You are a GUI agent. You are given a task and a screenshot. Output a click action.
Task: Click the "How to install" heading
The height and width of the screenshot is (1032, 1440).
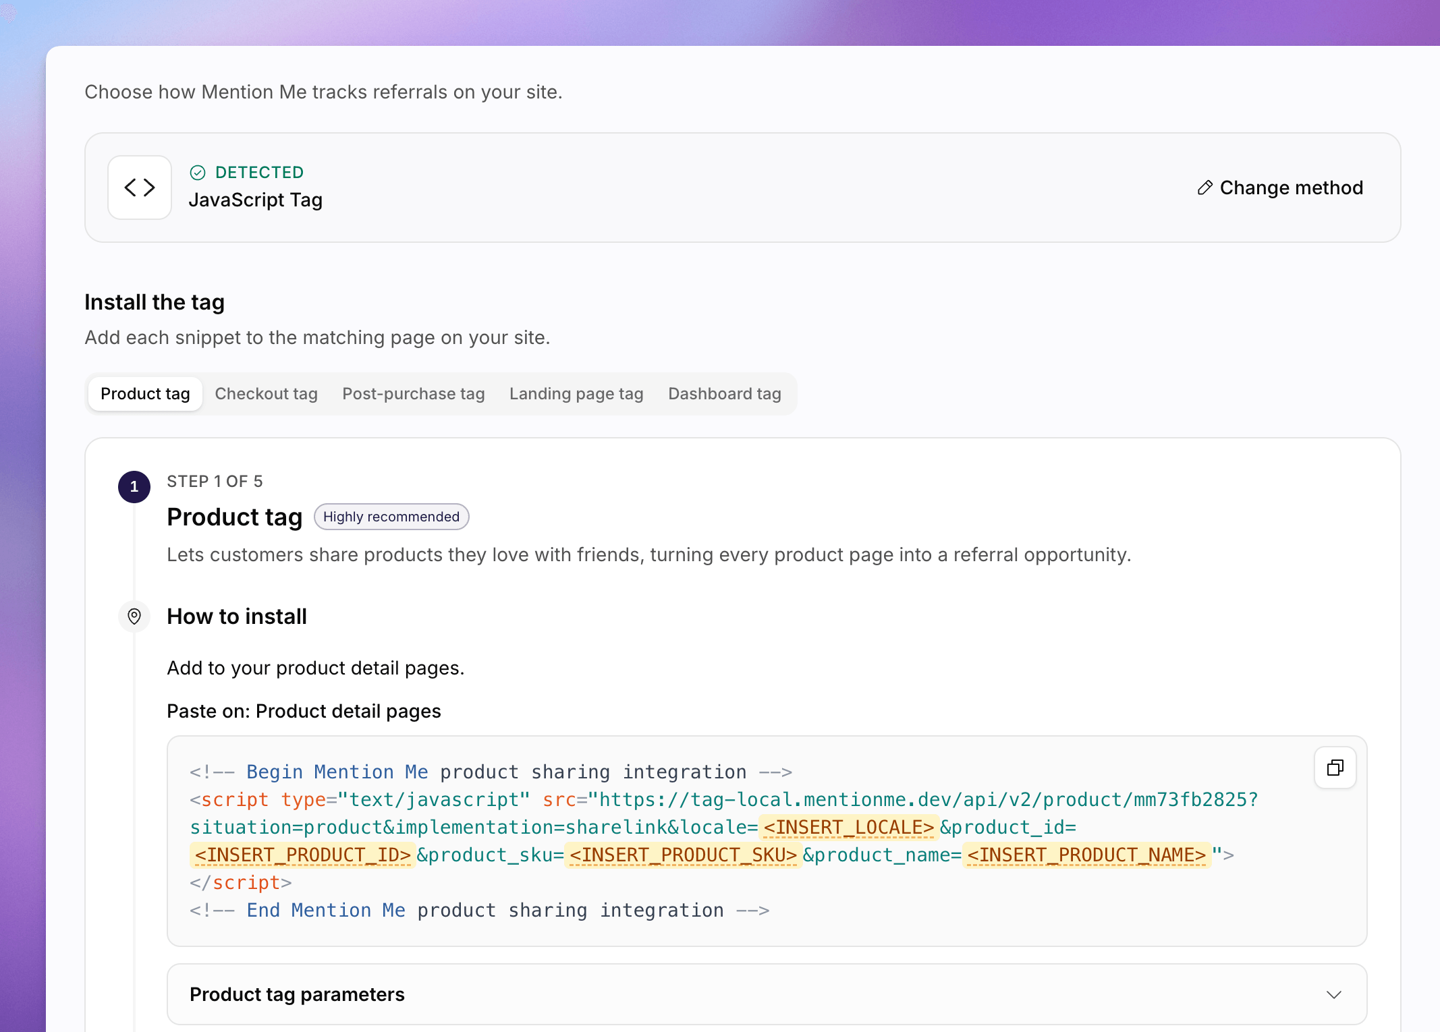coord(237,617)
